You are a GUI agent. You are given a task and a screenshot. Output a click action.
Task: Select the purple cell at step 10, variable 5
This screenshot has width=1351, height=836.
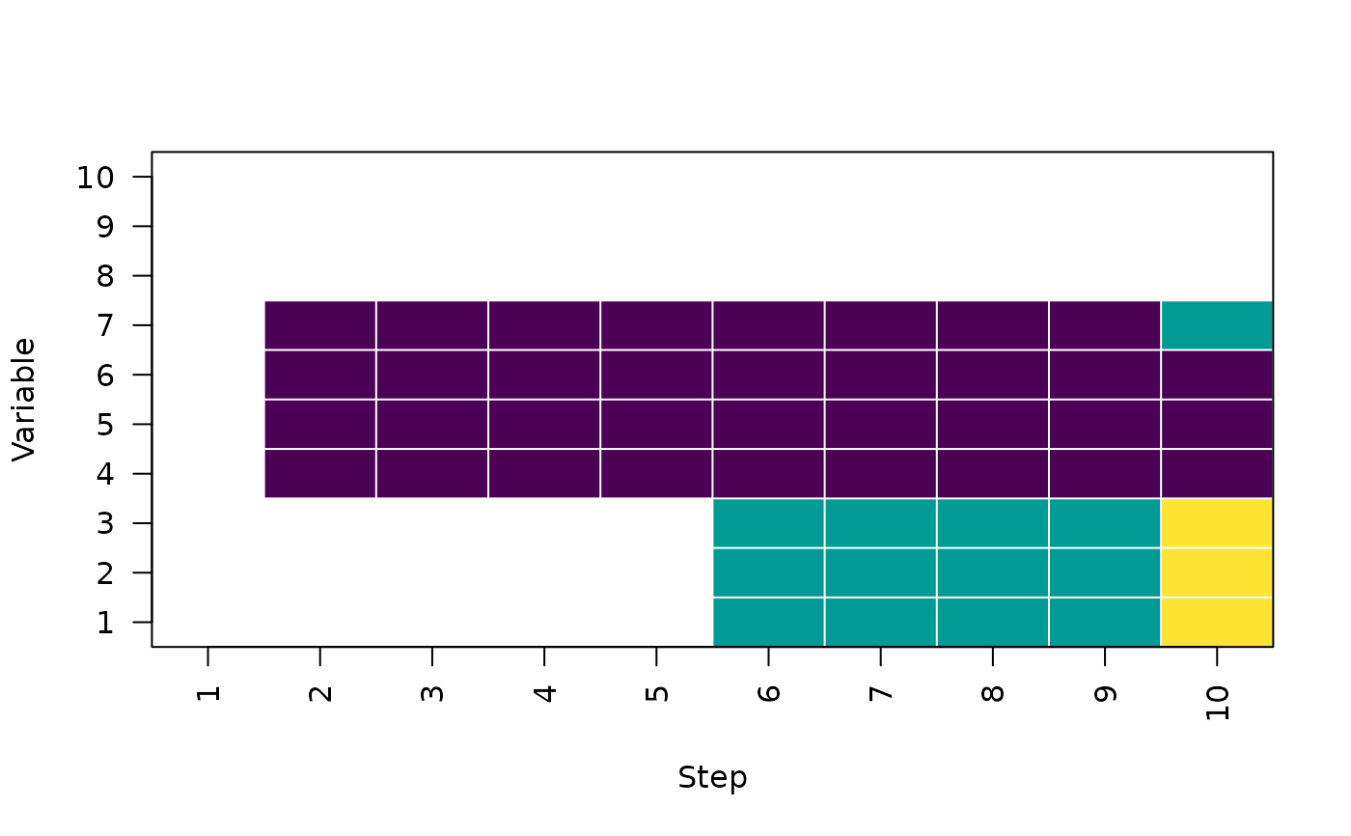tap(1217, 424)
